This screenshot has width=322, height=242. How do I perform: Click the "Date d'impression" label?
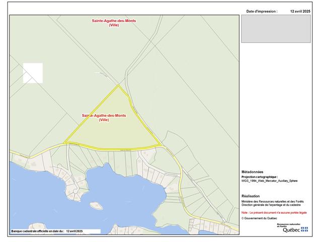coord(262,11)
